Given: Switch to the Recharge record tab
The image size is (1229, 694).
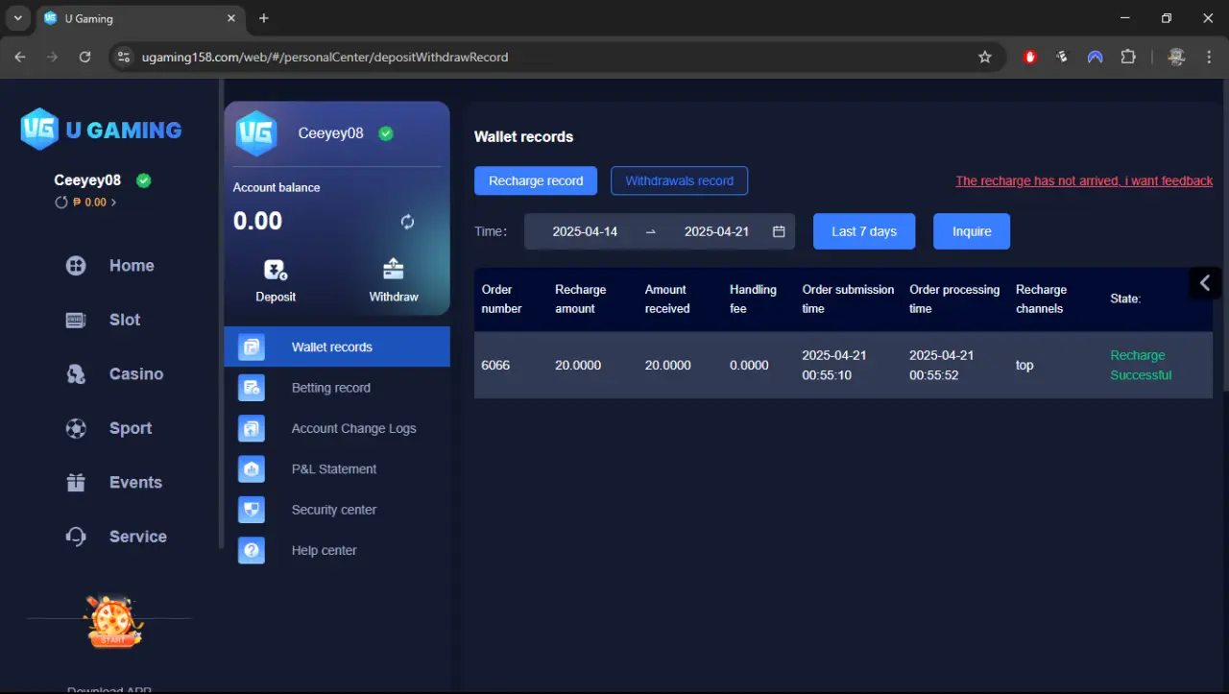Looking at the screenshot, I should [x=536, y=180].
